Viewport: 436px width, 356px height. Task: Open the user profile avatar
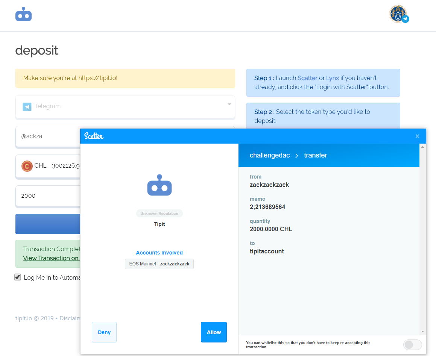pos(398,14)
